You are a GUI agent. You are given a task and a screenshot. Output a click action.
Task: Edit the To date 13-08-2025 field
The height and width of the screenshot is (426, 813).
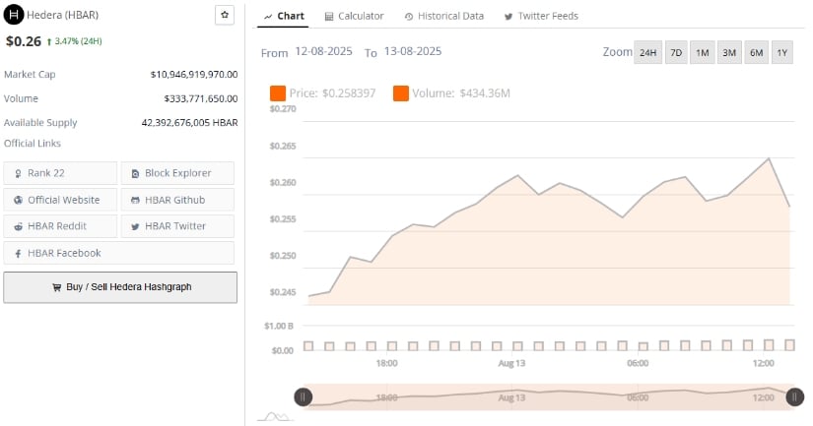pyautogui.click(x=413, y=51)
